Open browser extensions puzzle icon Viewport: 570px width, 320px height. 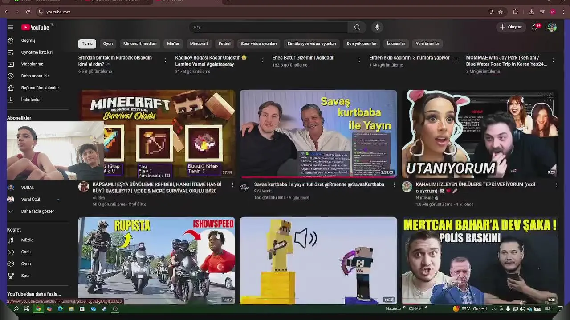[516, 12]
